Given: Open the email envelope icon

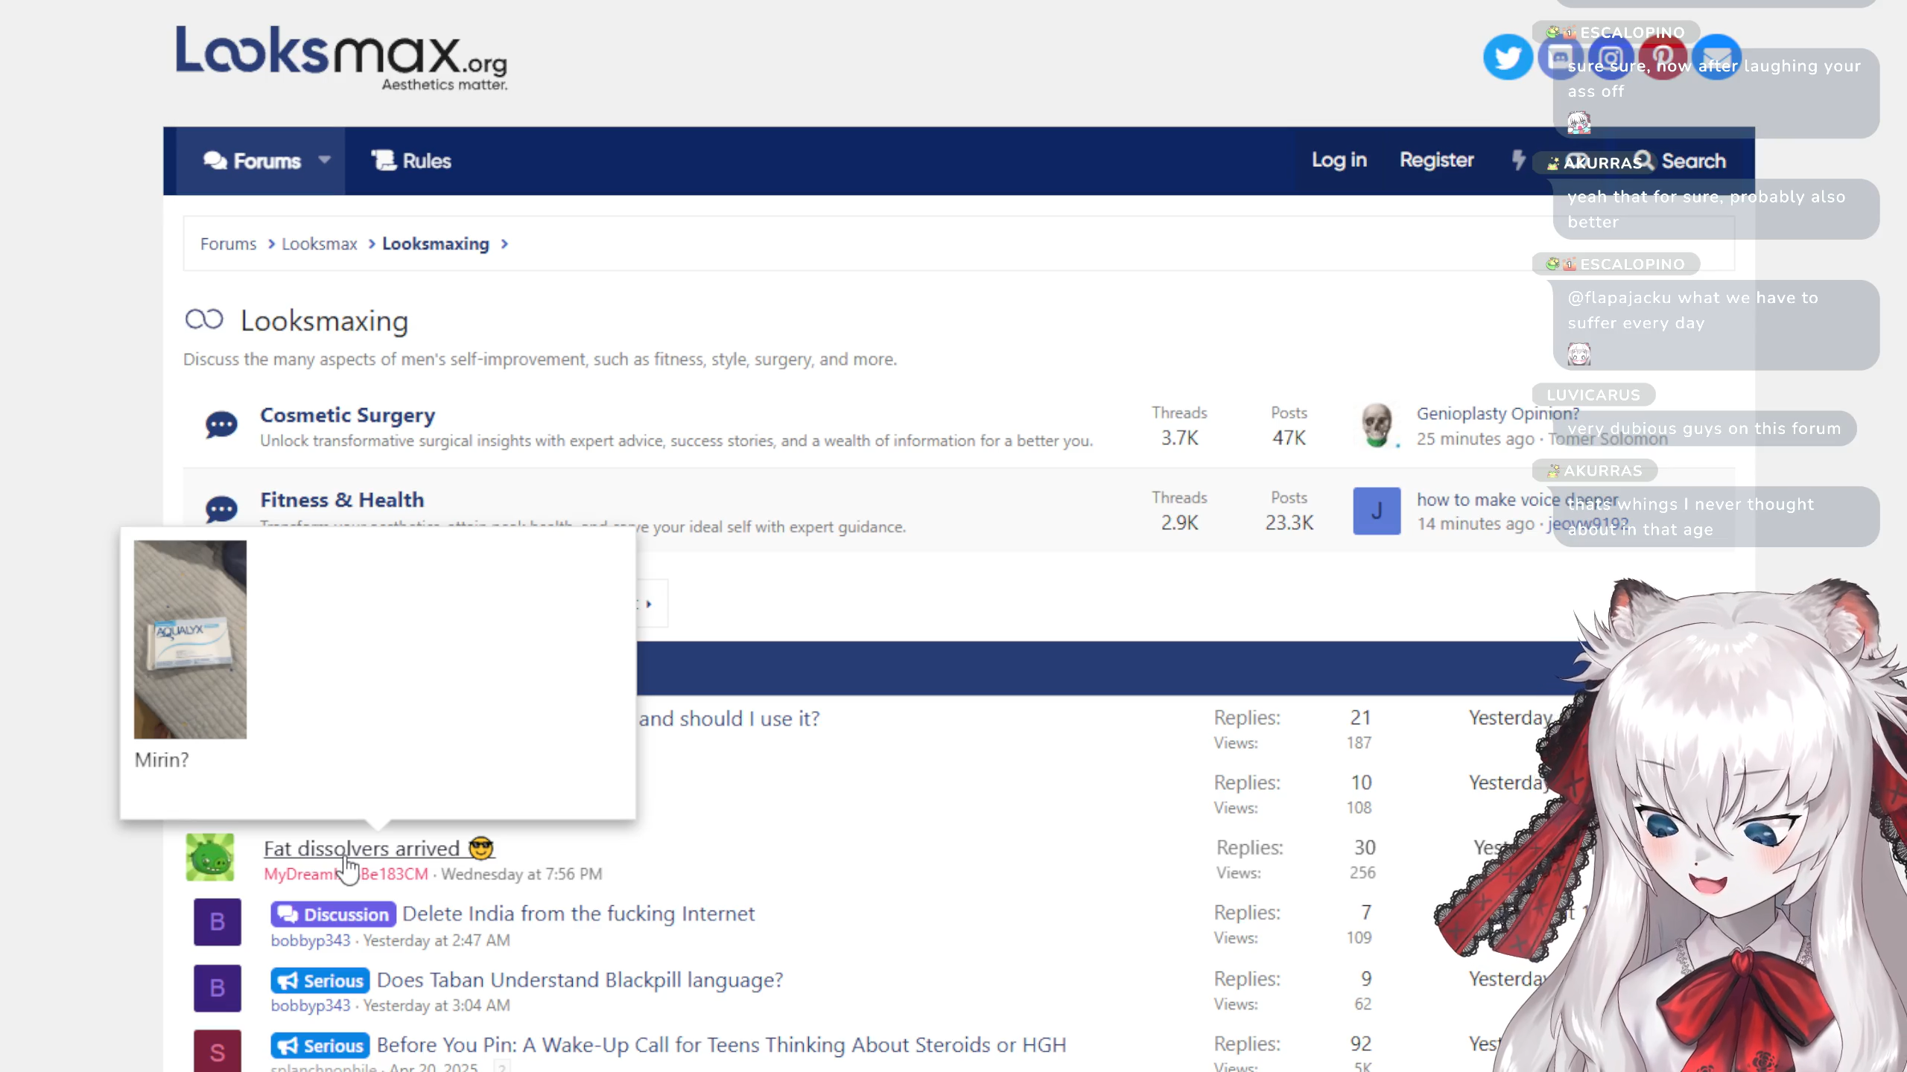Looking at the screenshot, I should click(1716, 57).
